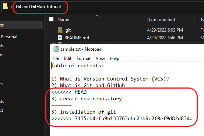Click the '3) Installation of git' text line
The image size is (204, 136).
[84, 112]
